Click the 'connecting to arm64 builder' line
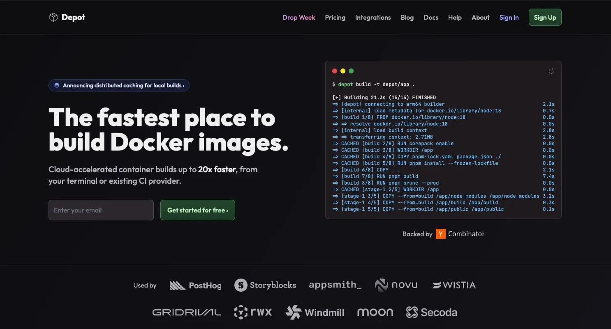611x329 pixels. pyautogui.click(x=388, y=104)
